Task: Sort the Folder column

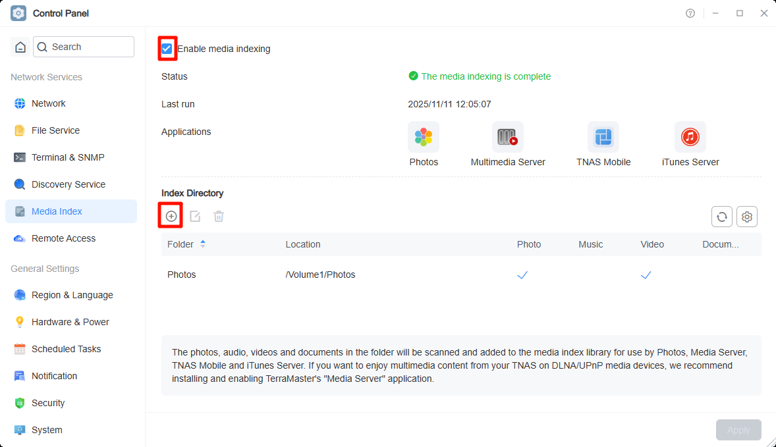Action: [203, 244]
